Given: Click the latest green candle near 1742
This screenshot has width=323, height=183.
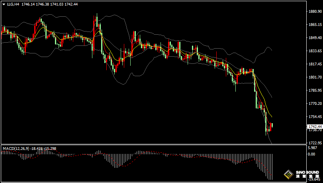Looking at the screenshot, I should (x=272, y=125).
